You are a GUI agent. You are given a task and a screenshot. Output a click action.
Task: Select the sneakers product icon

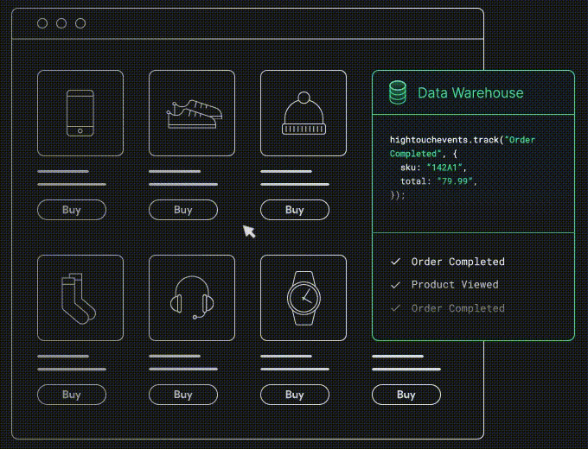click(192, 113)
